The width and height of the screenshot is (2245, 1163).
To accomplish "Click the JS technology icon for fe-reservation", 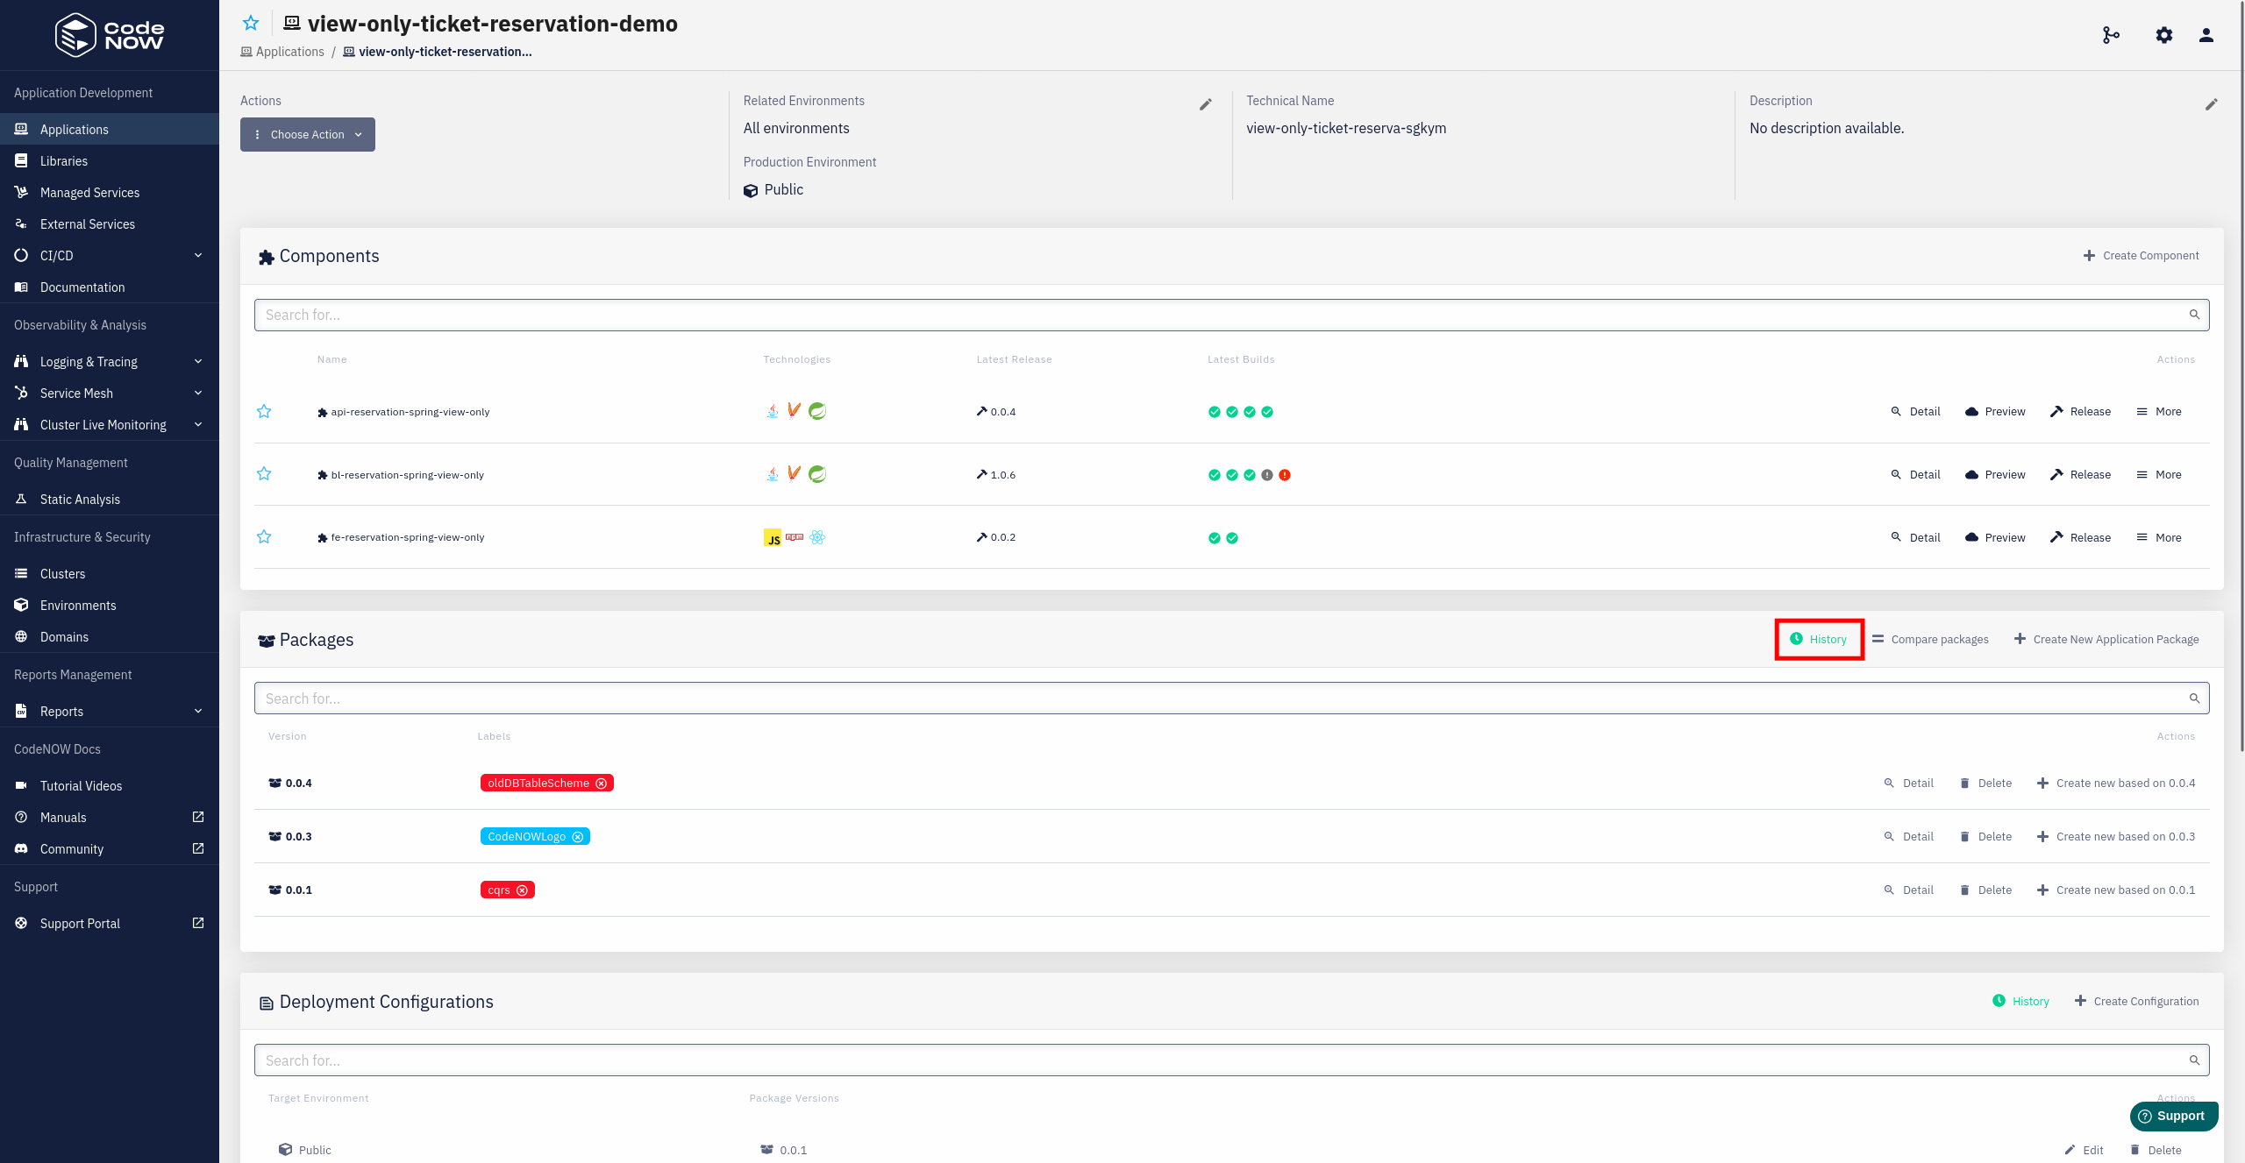I will coord(773,538).
